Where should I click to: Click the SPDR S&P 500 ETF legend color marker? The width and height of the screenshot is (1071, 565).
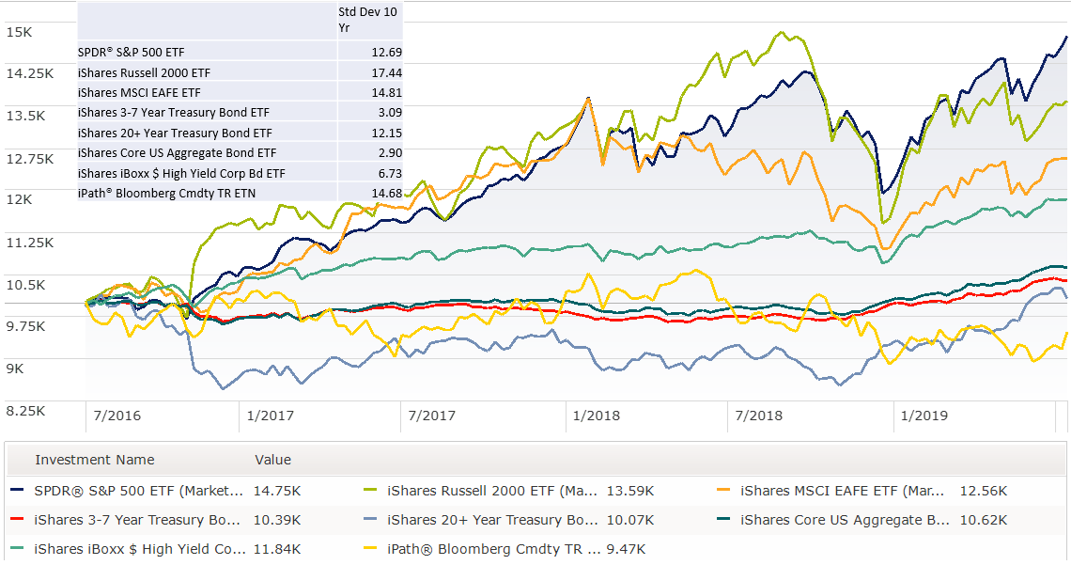18,491
